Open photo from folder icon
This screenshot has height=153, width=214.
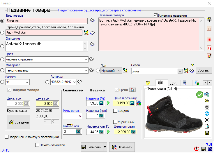point(207,100)
